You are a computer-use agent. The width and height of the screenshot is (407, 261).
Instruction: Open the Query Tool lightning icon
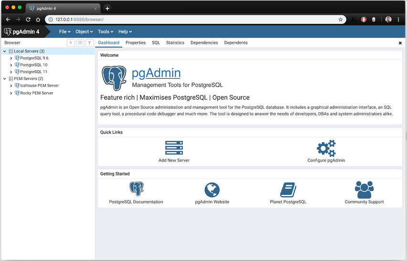coord(71,43)
